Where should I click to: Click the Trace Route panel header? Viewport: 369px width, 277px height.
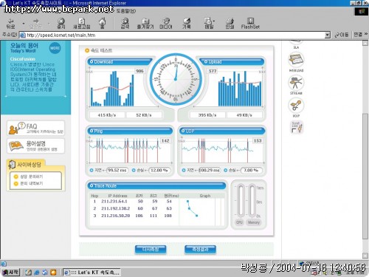(156, 185)
